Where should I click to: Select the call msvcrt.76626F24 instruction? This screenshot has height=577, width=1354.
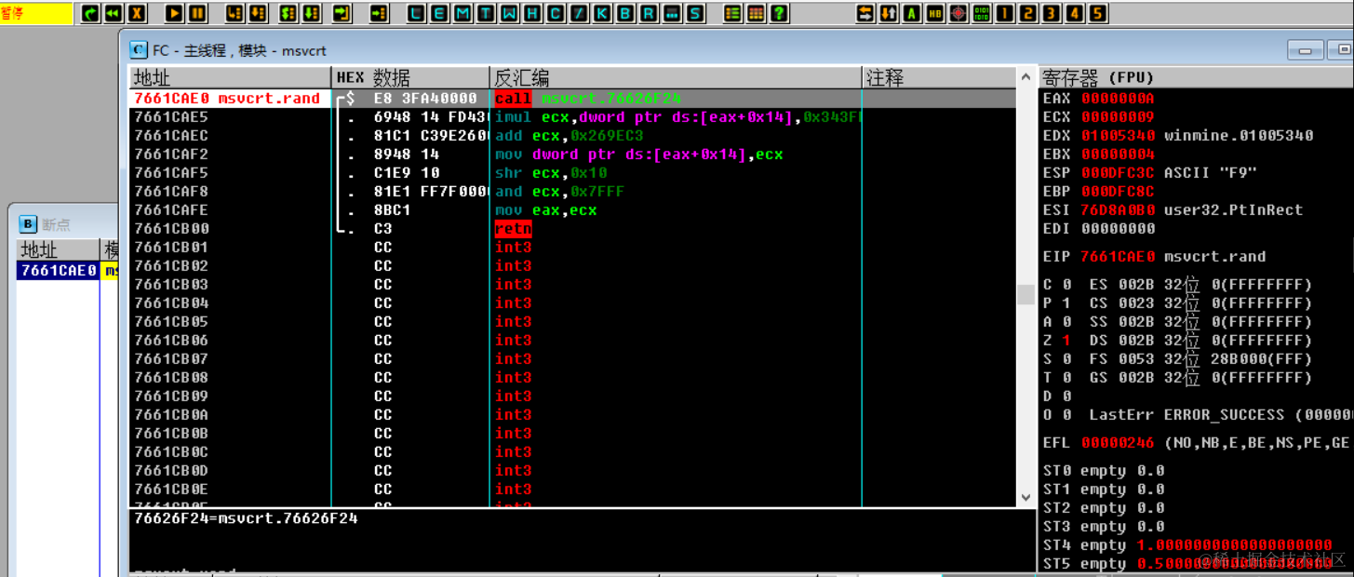point(587,99)
